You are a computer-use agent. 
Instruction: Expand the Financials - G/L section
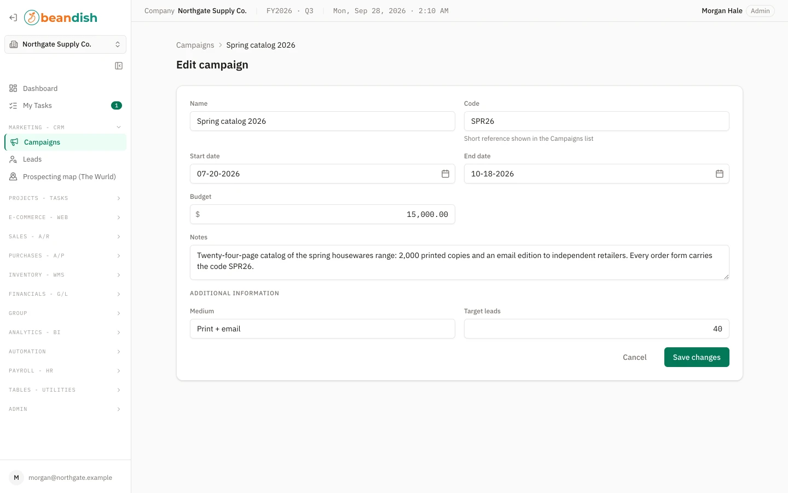click(65, 294)
